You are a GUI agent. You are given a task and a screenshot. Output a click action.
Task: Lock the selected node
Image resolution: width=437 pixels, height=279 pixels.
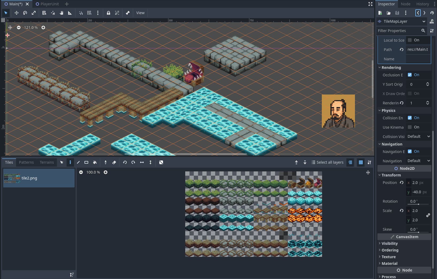(109, 13)
